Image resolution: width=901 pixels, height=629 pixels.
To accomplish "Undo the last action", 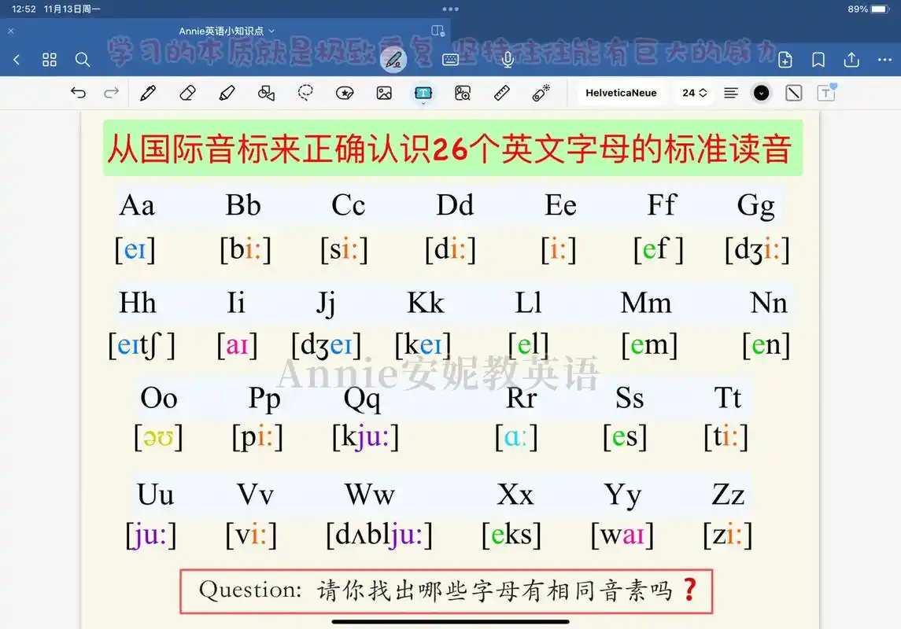I will (79, 93).
